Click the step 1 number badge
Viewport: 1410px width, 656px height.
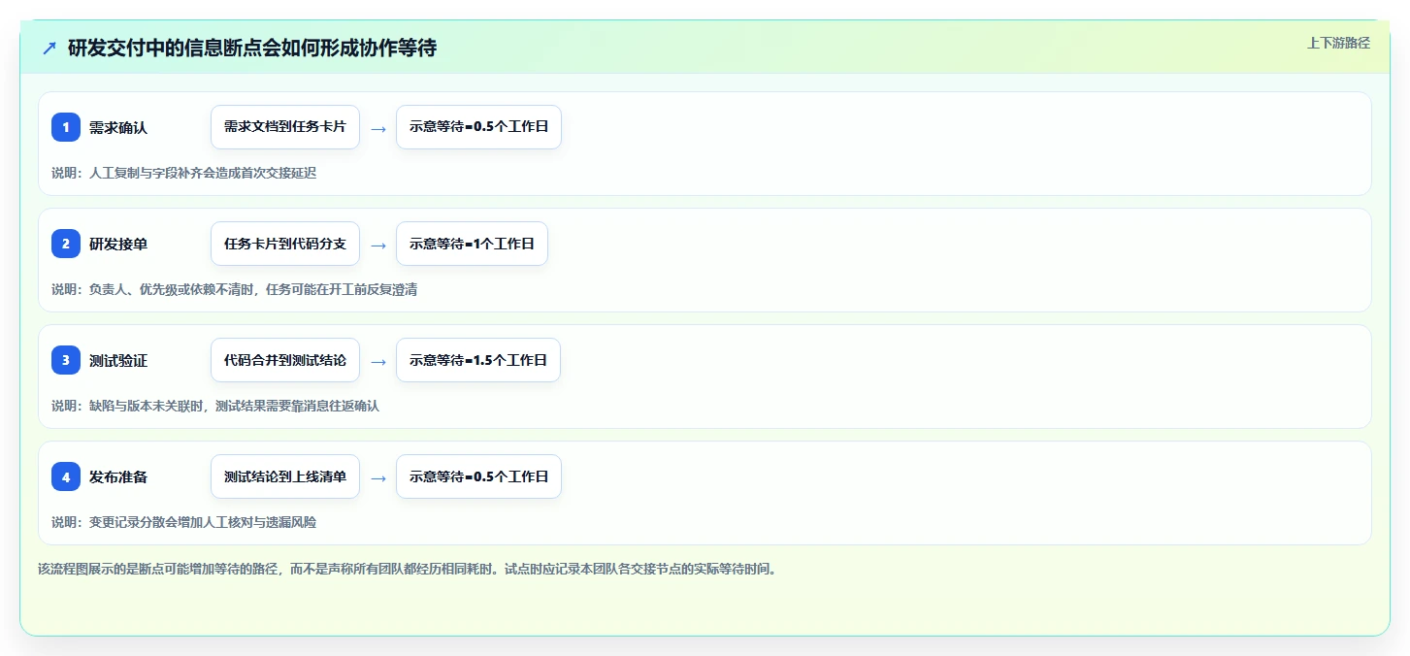pos(66,127)
